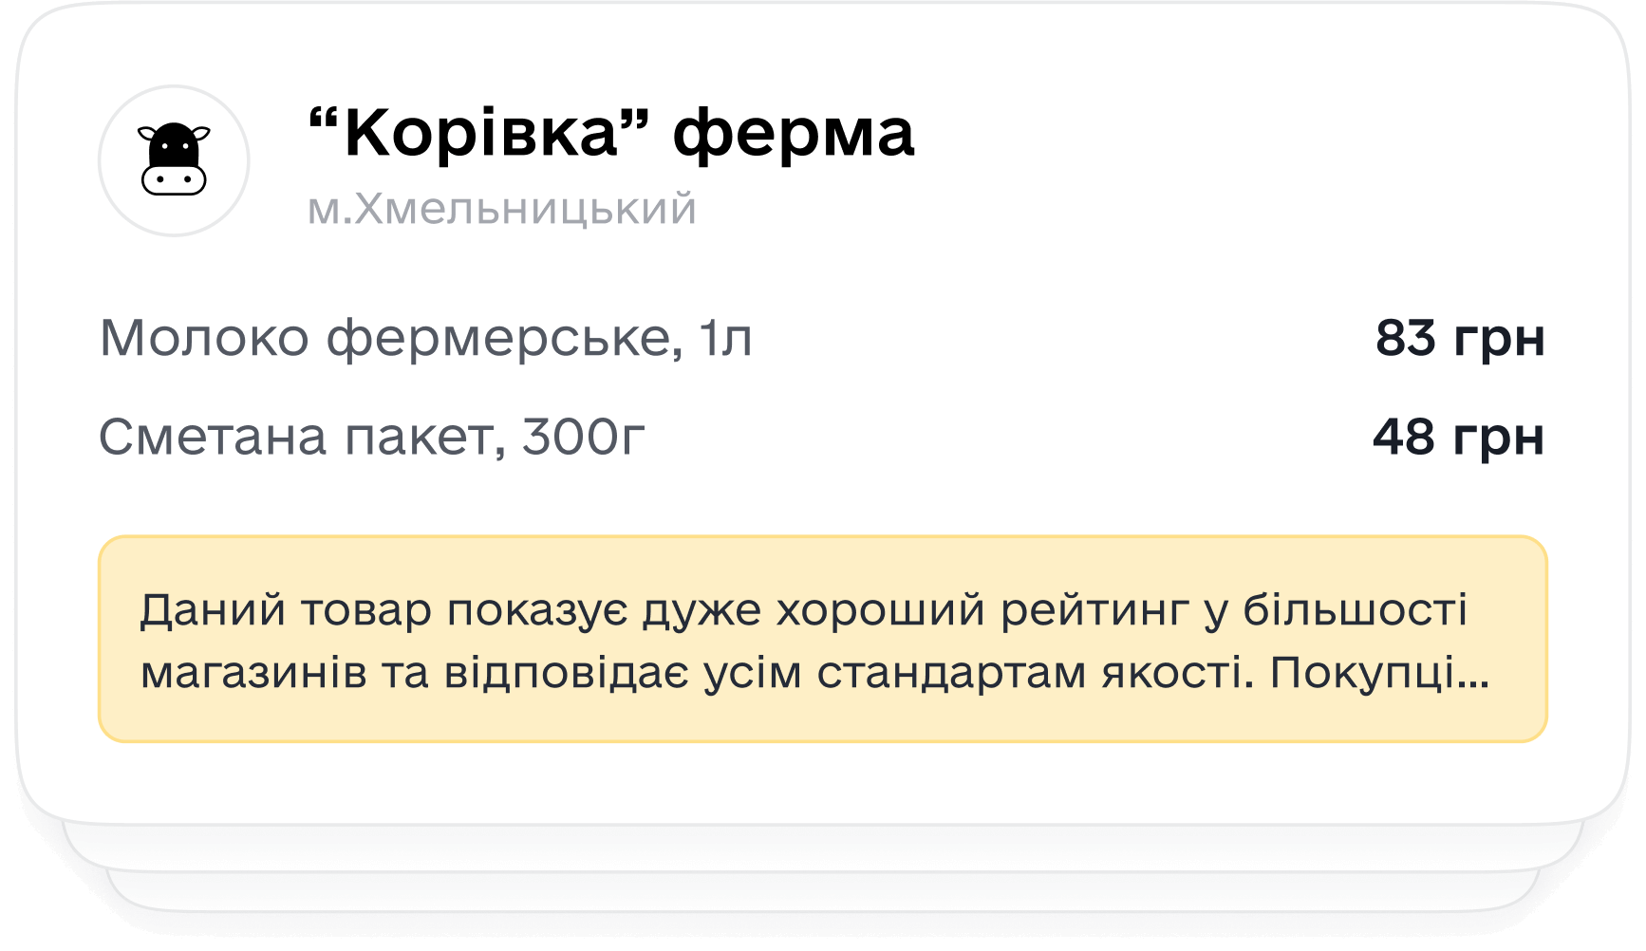This screenshot has width=1646, height=951.
Task: Click the word рейтинг in the note
Action: [x=1094, y=611]
